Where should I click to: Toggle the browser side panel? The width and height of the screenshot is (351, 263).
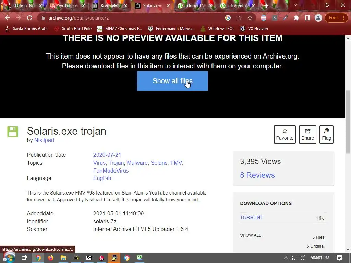click(307, 18)
